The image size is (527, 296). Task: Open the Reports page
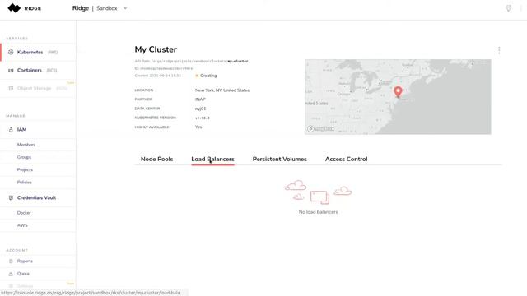point(25,261)
